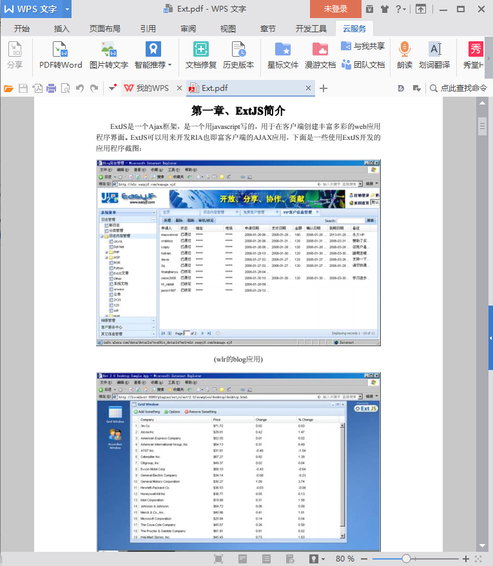Image resolution: width=493 pixels, height=566 pixels.
Task: Select page layout view icon in status bar
Action: (x=242, y=559)
